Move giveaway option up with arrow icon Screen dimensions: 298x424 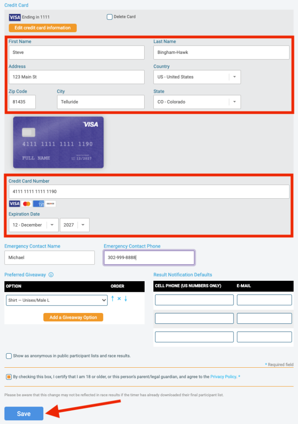pyautogui.click(x=112, y=299)
